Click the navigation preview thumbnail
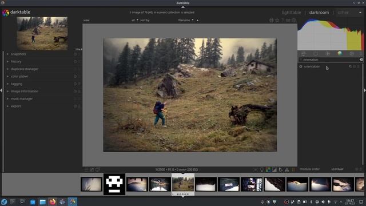The width and height of the screenshot is (366, 206). (42, 33)
